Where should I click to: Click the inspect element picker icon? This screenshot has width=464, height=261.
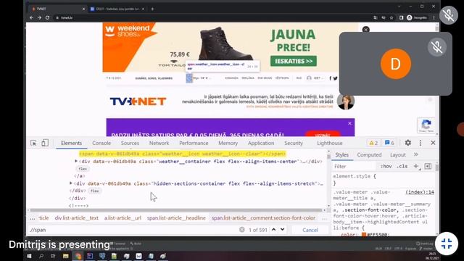(33, 143)
